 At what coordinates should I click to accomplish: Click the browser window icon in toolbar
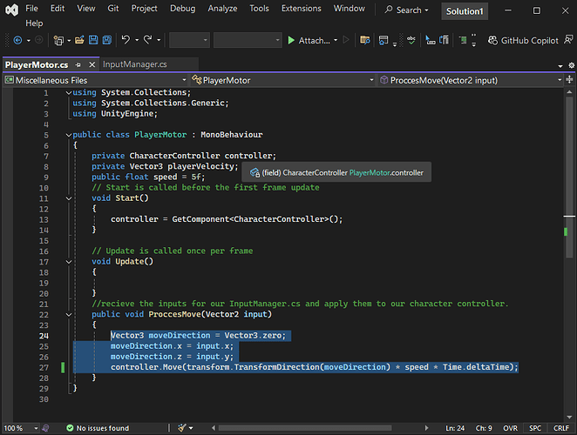[x=384, y=40]
